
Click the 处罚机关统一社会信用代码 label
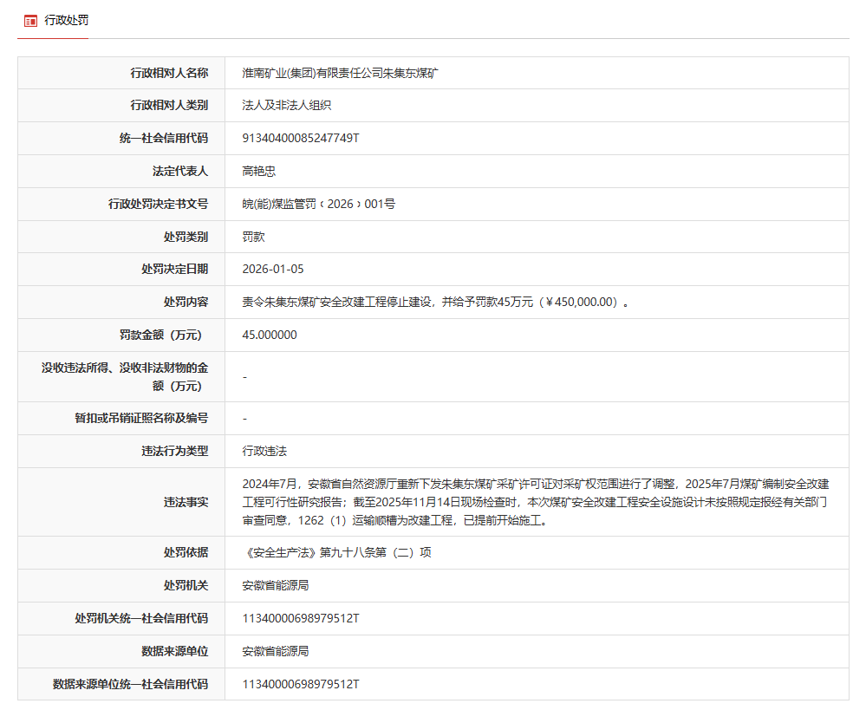tap(141, 618)
